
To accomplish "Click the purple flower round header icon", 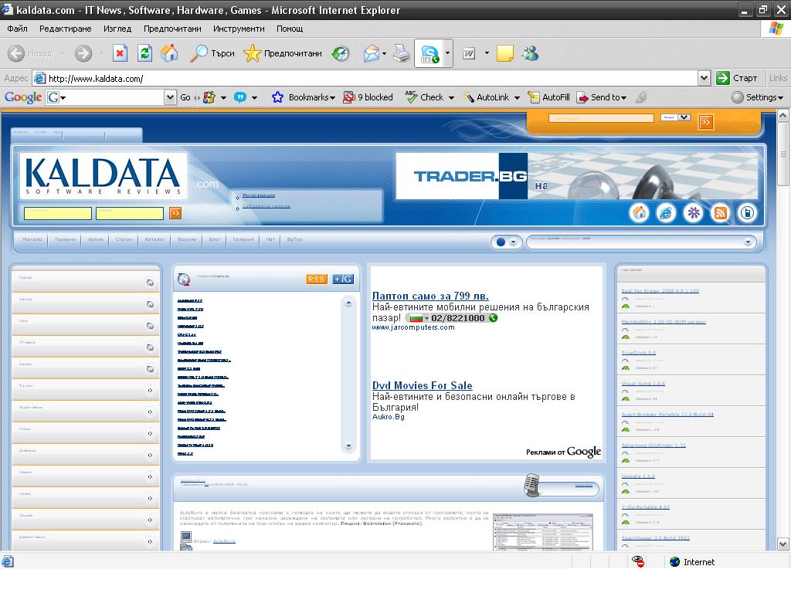I will point(693,213).
